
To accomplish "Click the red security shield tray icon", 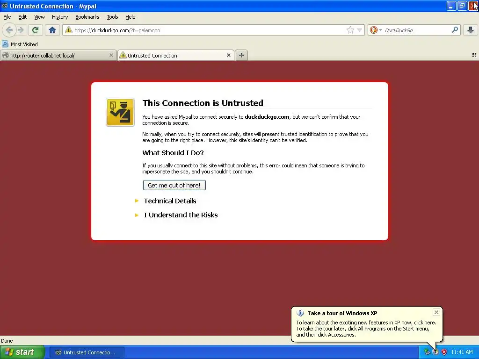I will (x=444, y=352).
